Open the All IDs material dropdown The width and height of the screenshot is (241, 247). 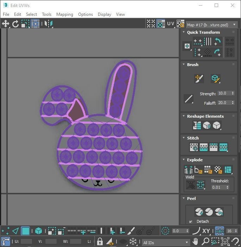[x=165, y=242]
